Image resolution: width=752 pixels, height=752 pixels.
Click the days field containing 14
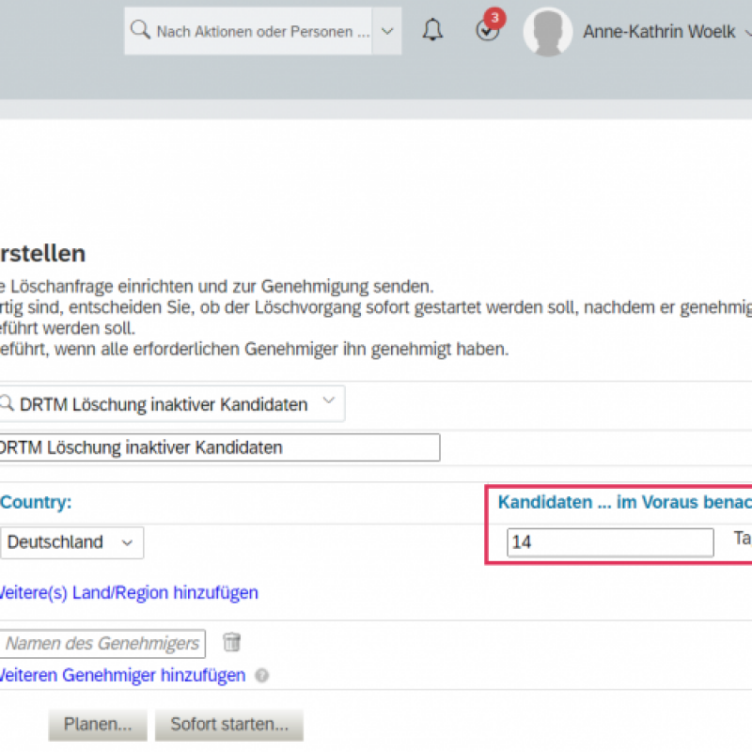point(610,542)
